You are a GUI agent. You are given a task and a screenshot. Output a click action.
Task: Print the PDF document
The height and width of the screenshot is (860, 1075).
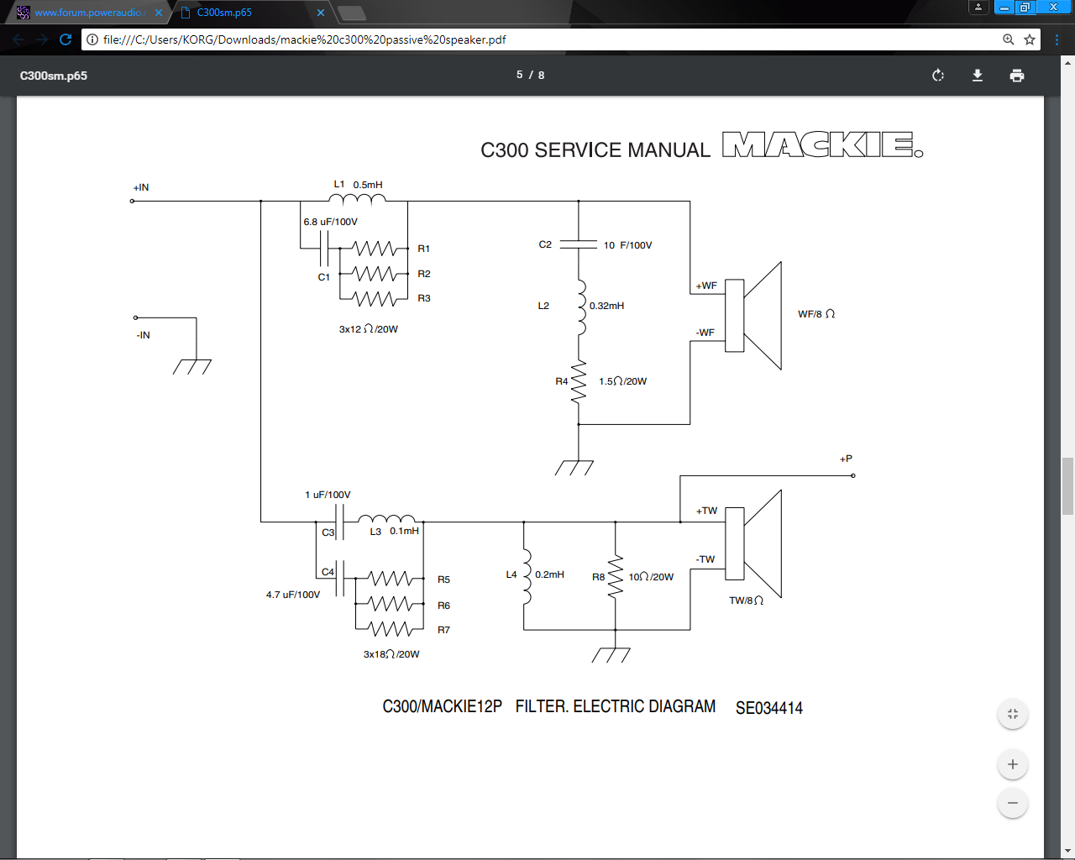pyautogui.click(x=1017, y=76)
